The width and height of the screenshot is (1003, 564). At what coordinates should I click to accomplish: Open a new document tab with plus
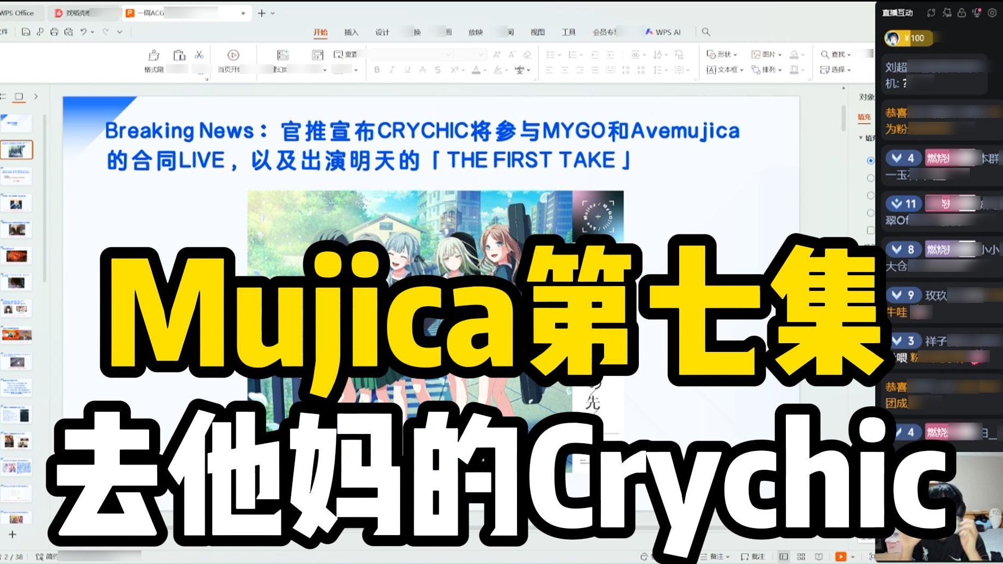click(261, 13)
